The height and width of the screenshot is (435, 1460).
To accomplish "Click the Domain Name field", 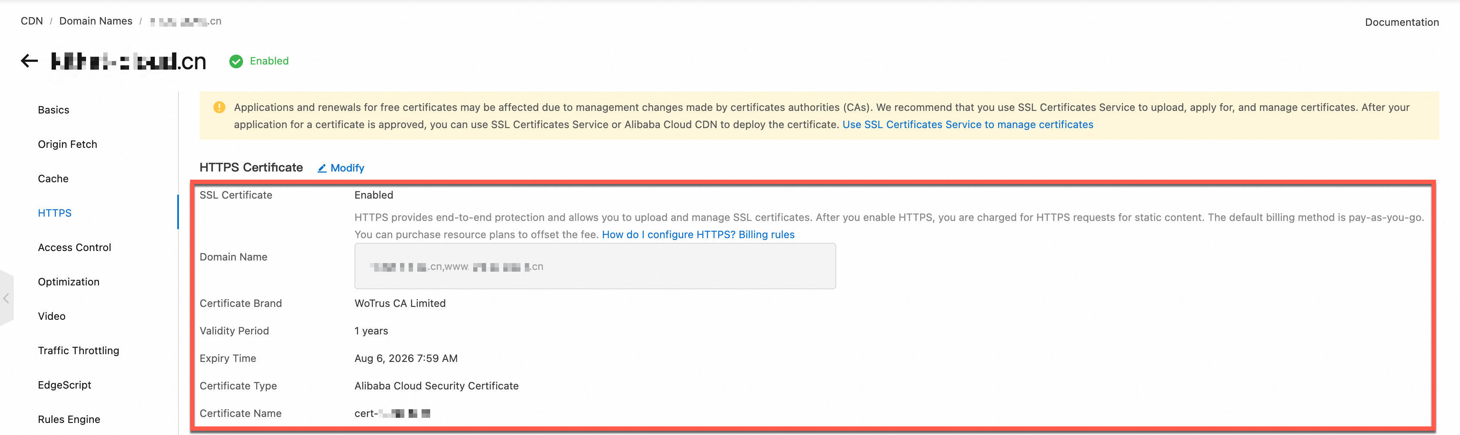I will tap(594, 266).
